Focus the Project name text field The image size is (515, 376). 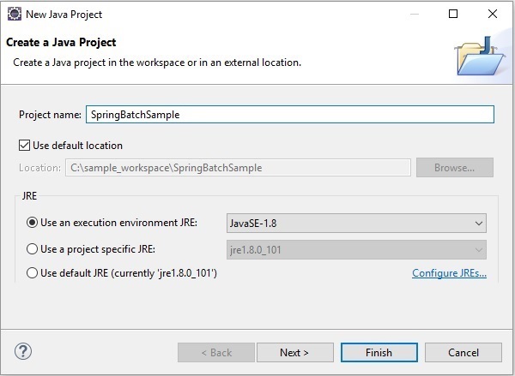(x=290, y=114)
